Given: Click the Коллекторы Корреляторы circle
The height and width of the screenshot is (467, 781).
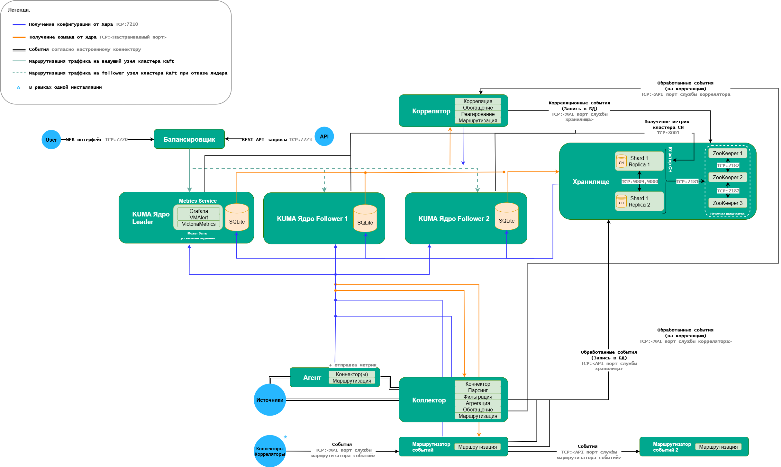Looking at the screenshot, I should pyautogui.click(x=269, y=451).
